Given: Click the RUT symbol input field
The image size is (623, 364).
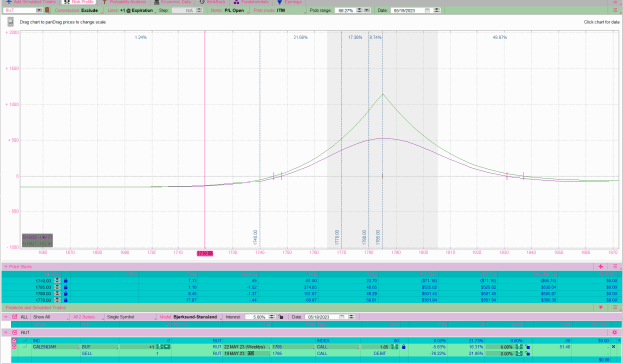Looking at the screenshot, I should (x=20, y=10).
